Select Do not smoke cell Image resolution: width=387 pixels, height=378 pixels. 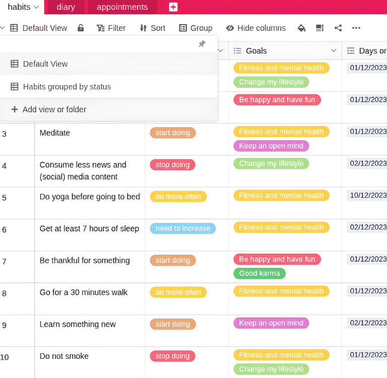pos(90,362)
